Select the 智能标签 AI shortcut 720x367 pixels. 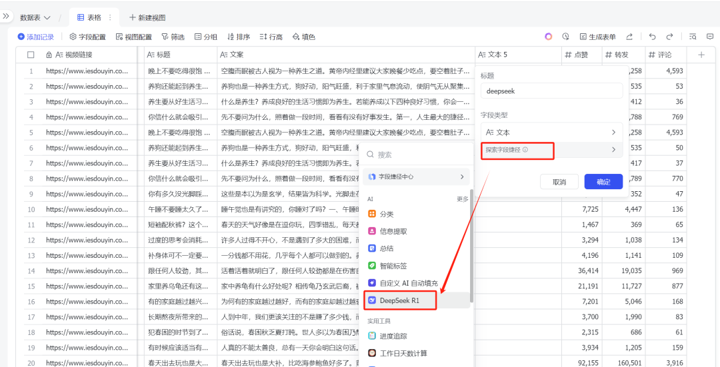pyautogui.click(x=416, y=266)
